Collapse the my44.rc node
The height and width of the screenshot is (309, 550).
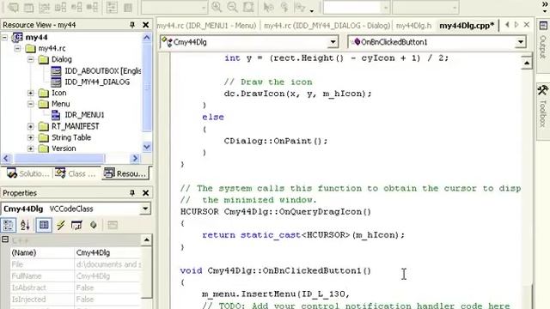coord(17,48)
